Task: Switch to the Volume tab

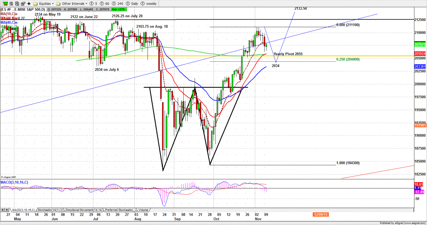Action: 143,209
